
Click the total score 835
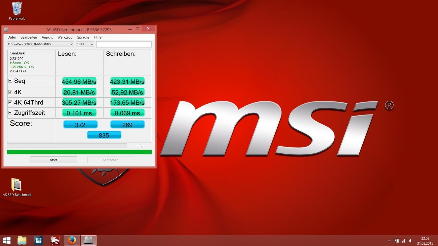coord(104,135)
